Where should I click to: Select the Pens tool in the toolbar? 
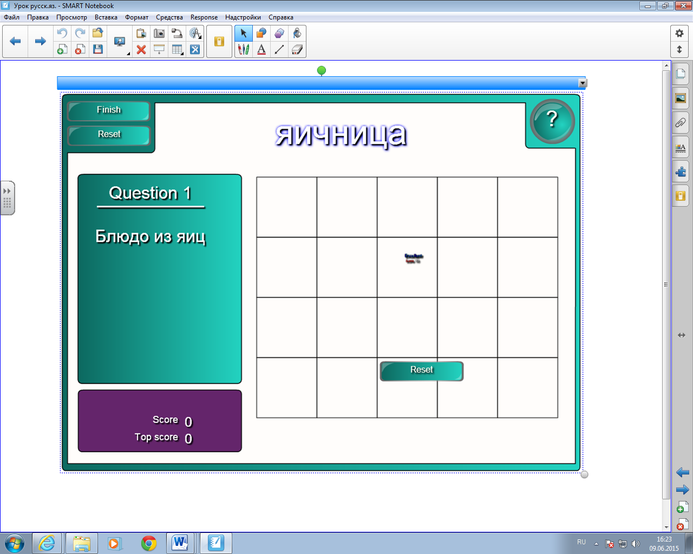click(x=244, y=50)
